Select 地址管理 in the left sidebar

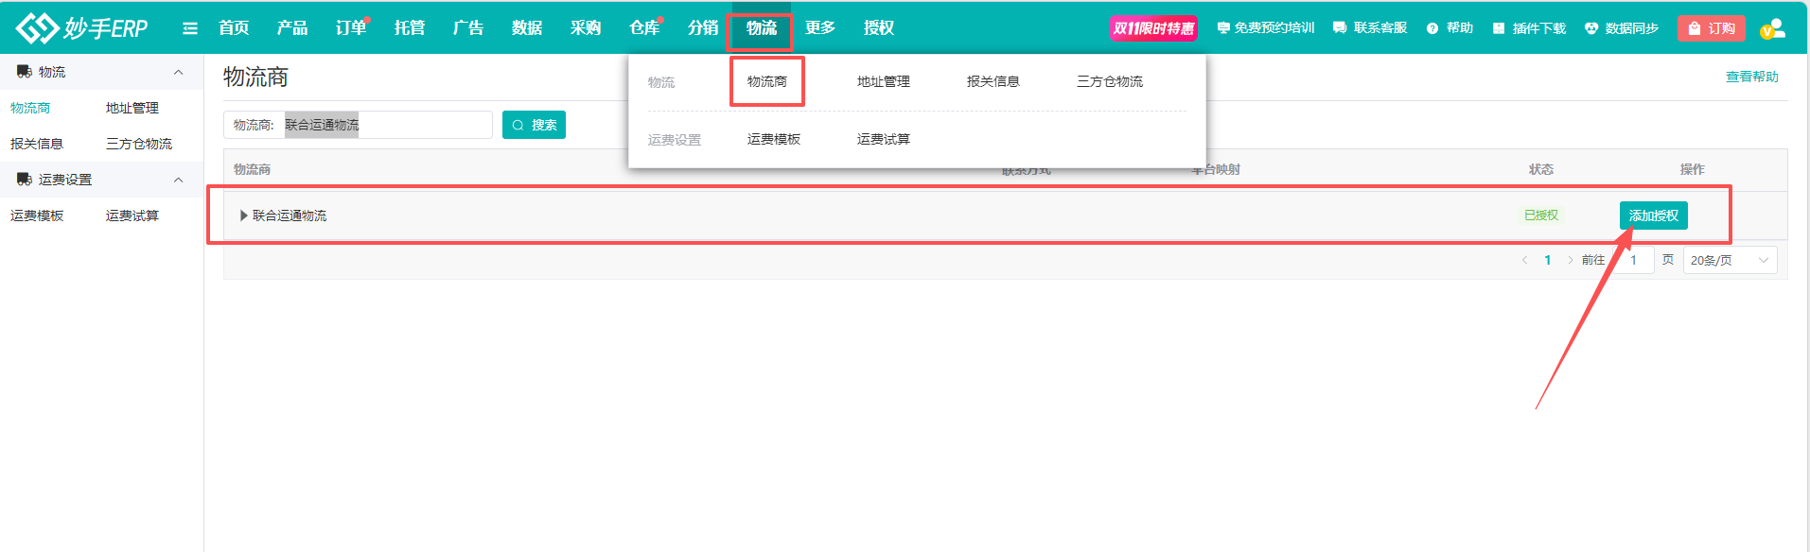tap(132, 108)
